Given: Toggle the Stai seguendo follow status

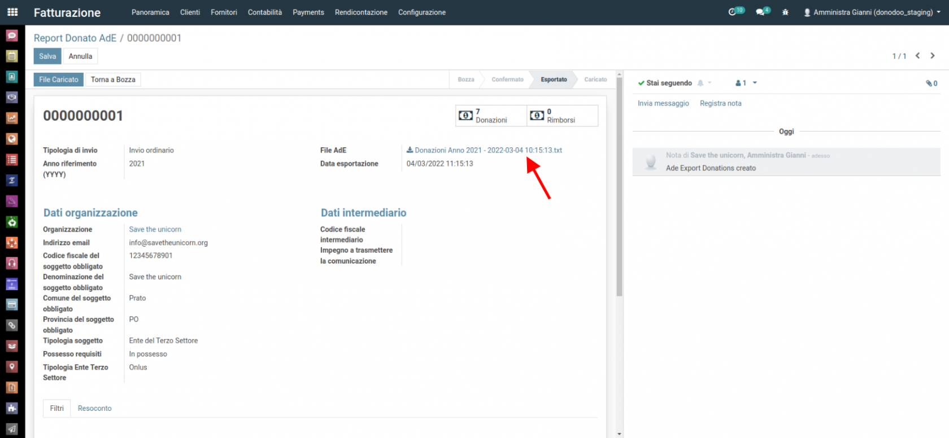Looking at the screenshot, I should (x=665, y=83).
